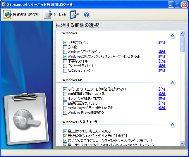Check the ごみ箱 checkbox
This screenshot has width=189, height=157.
(65, 47)
